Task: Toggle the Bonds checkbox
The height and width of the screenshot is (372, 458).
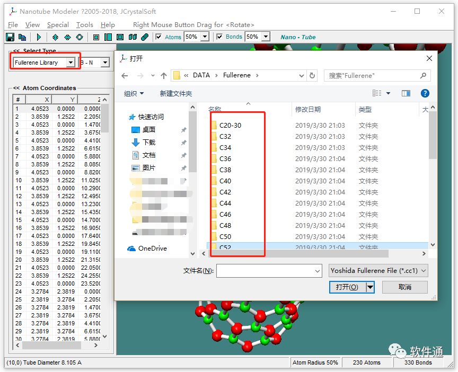Action: pyautogui.click(x=219, y=37)
